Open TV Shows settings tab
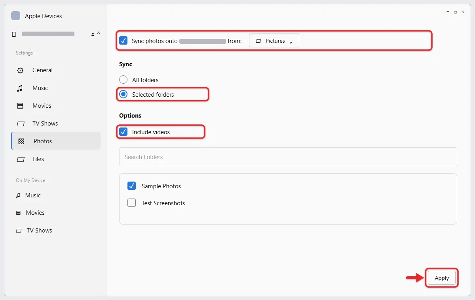The height and width of the screenshot is (300, 475). click(56, 124)
